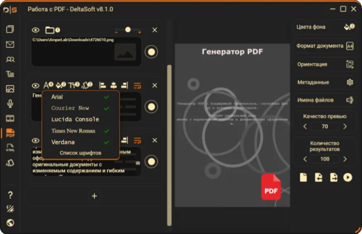Select radio button of second text block

point(151,107)
